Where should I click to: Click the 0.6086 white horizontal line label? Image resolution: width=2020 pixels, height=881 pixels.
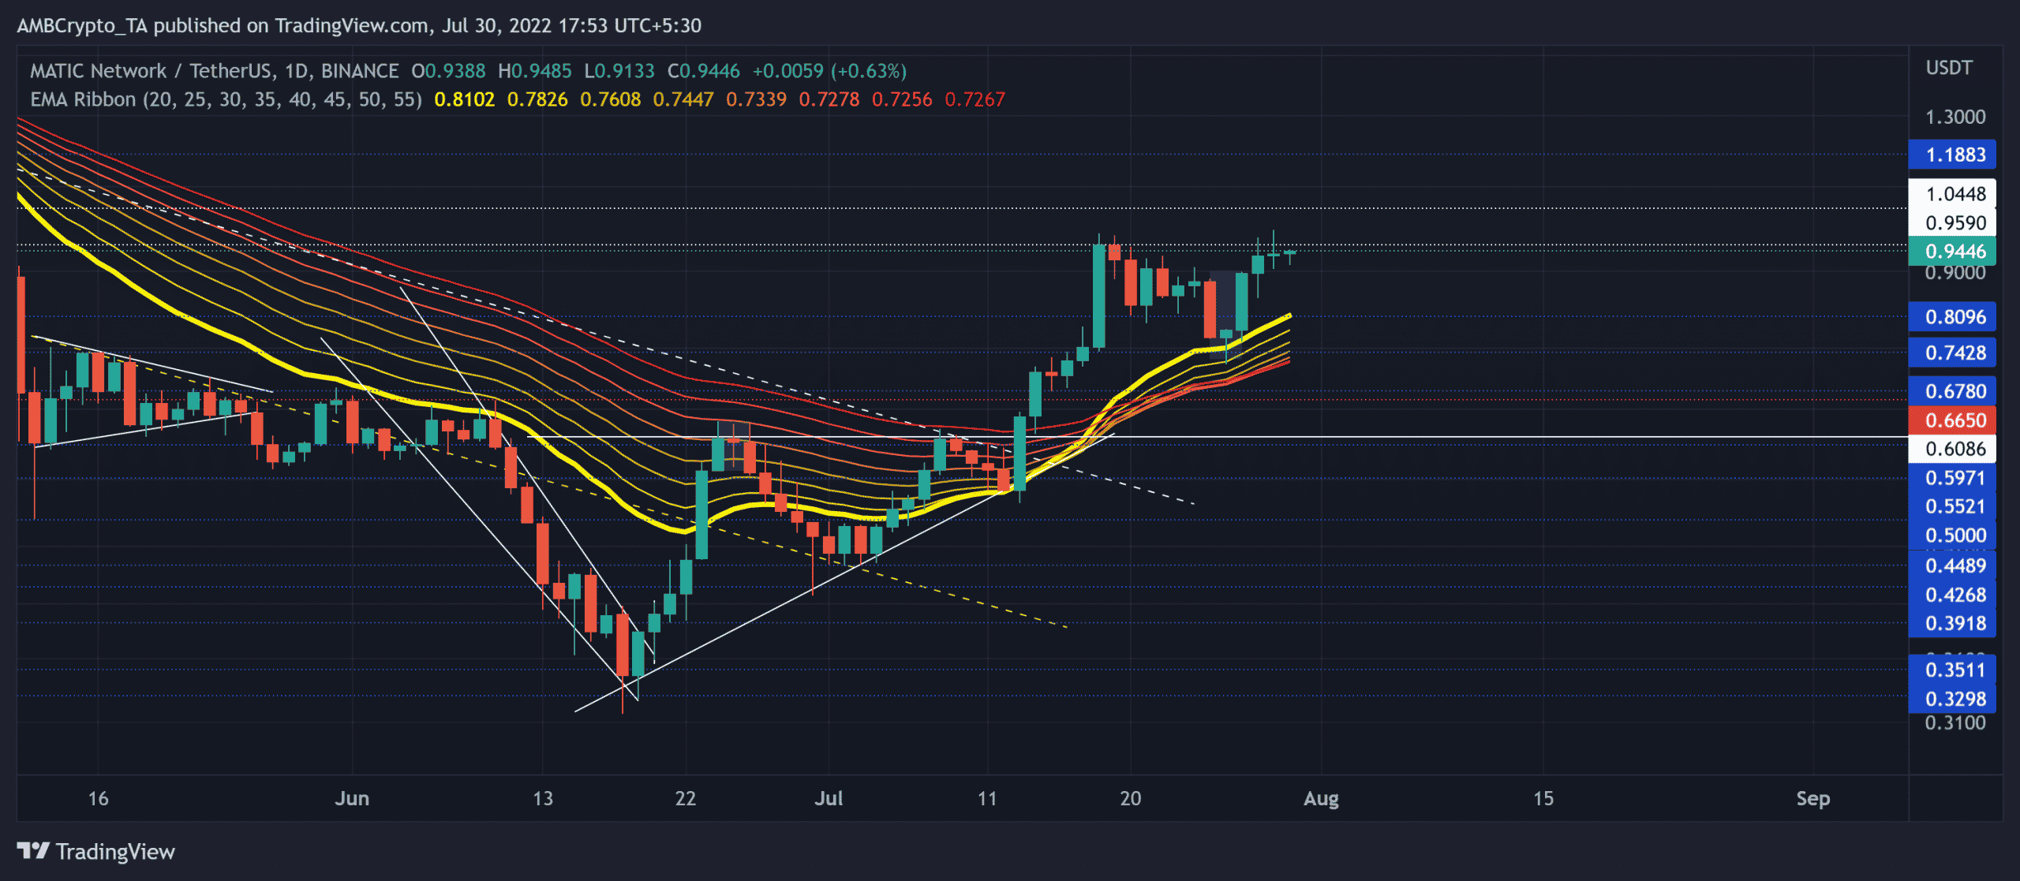tap(1953, 449)
